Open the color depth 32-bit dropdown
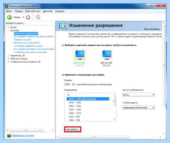Viewport: 170px width, 143px height. point(139,108)
